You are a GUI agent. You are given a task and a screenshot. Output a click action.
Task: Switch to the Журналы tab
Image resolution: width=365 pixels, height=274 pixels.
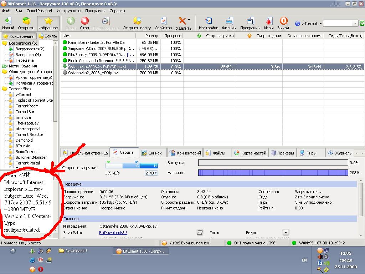point(340,153)
